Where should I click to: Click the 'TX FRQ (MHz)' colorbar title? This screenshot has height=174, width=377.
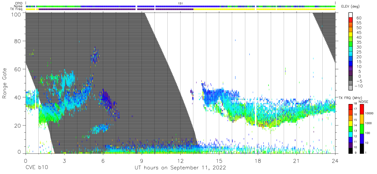click(x=350, y=98)
